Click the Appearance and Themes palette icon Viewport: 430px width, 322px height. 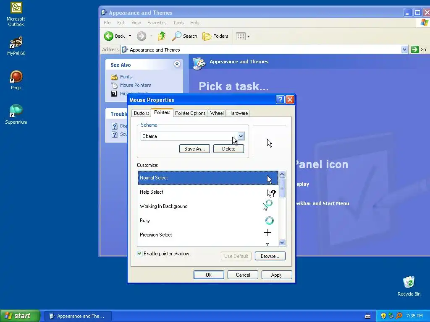[x=199, y=63]
